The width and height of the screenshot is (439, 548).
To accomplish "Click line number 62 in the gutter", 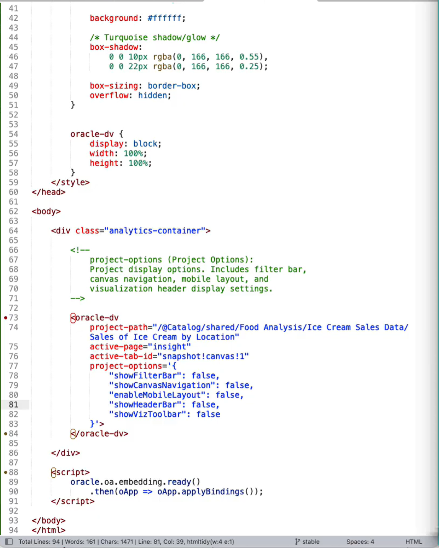I will click(x=13, y=211).
